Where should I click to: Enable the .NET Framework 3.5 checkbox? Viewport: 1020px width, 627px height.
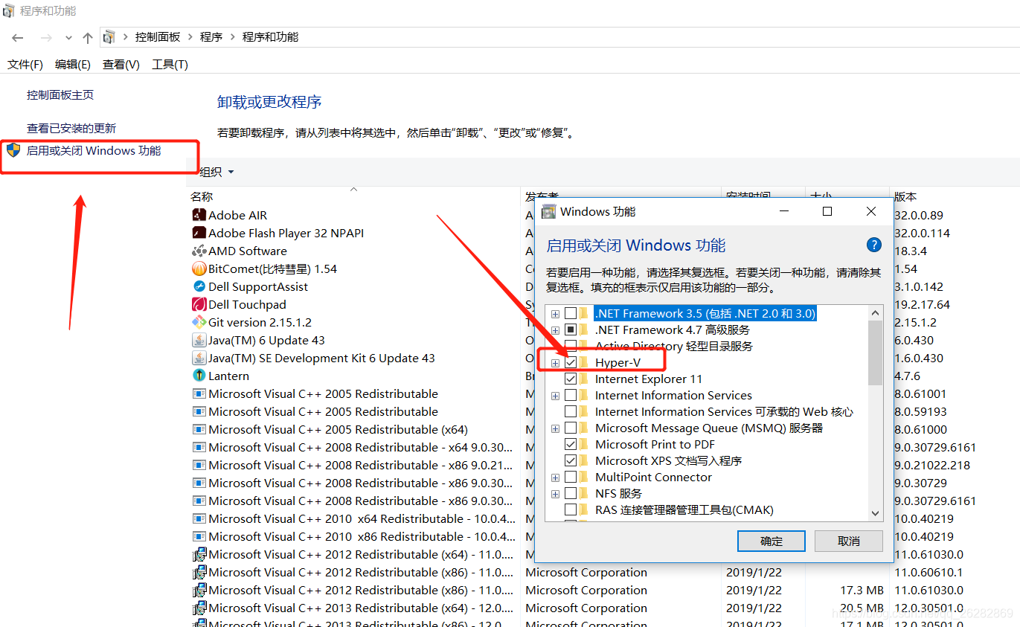(x=571, y=313)
